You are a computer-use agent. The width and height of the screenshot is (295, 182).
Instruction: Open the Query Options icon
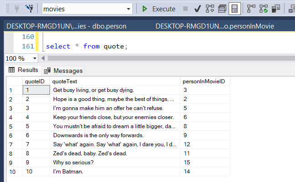(x=222, y=9)
